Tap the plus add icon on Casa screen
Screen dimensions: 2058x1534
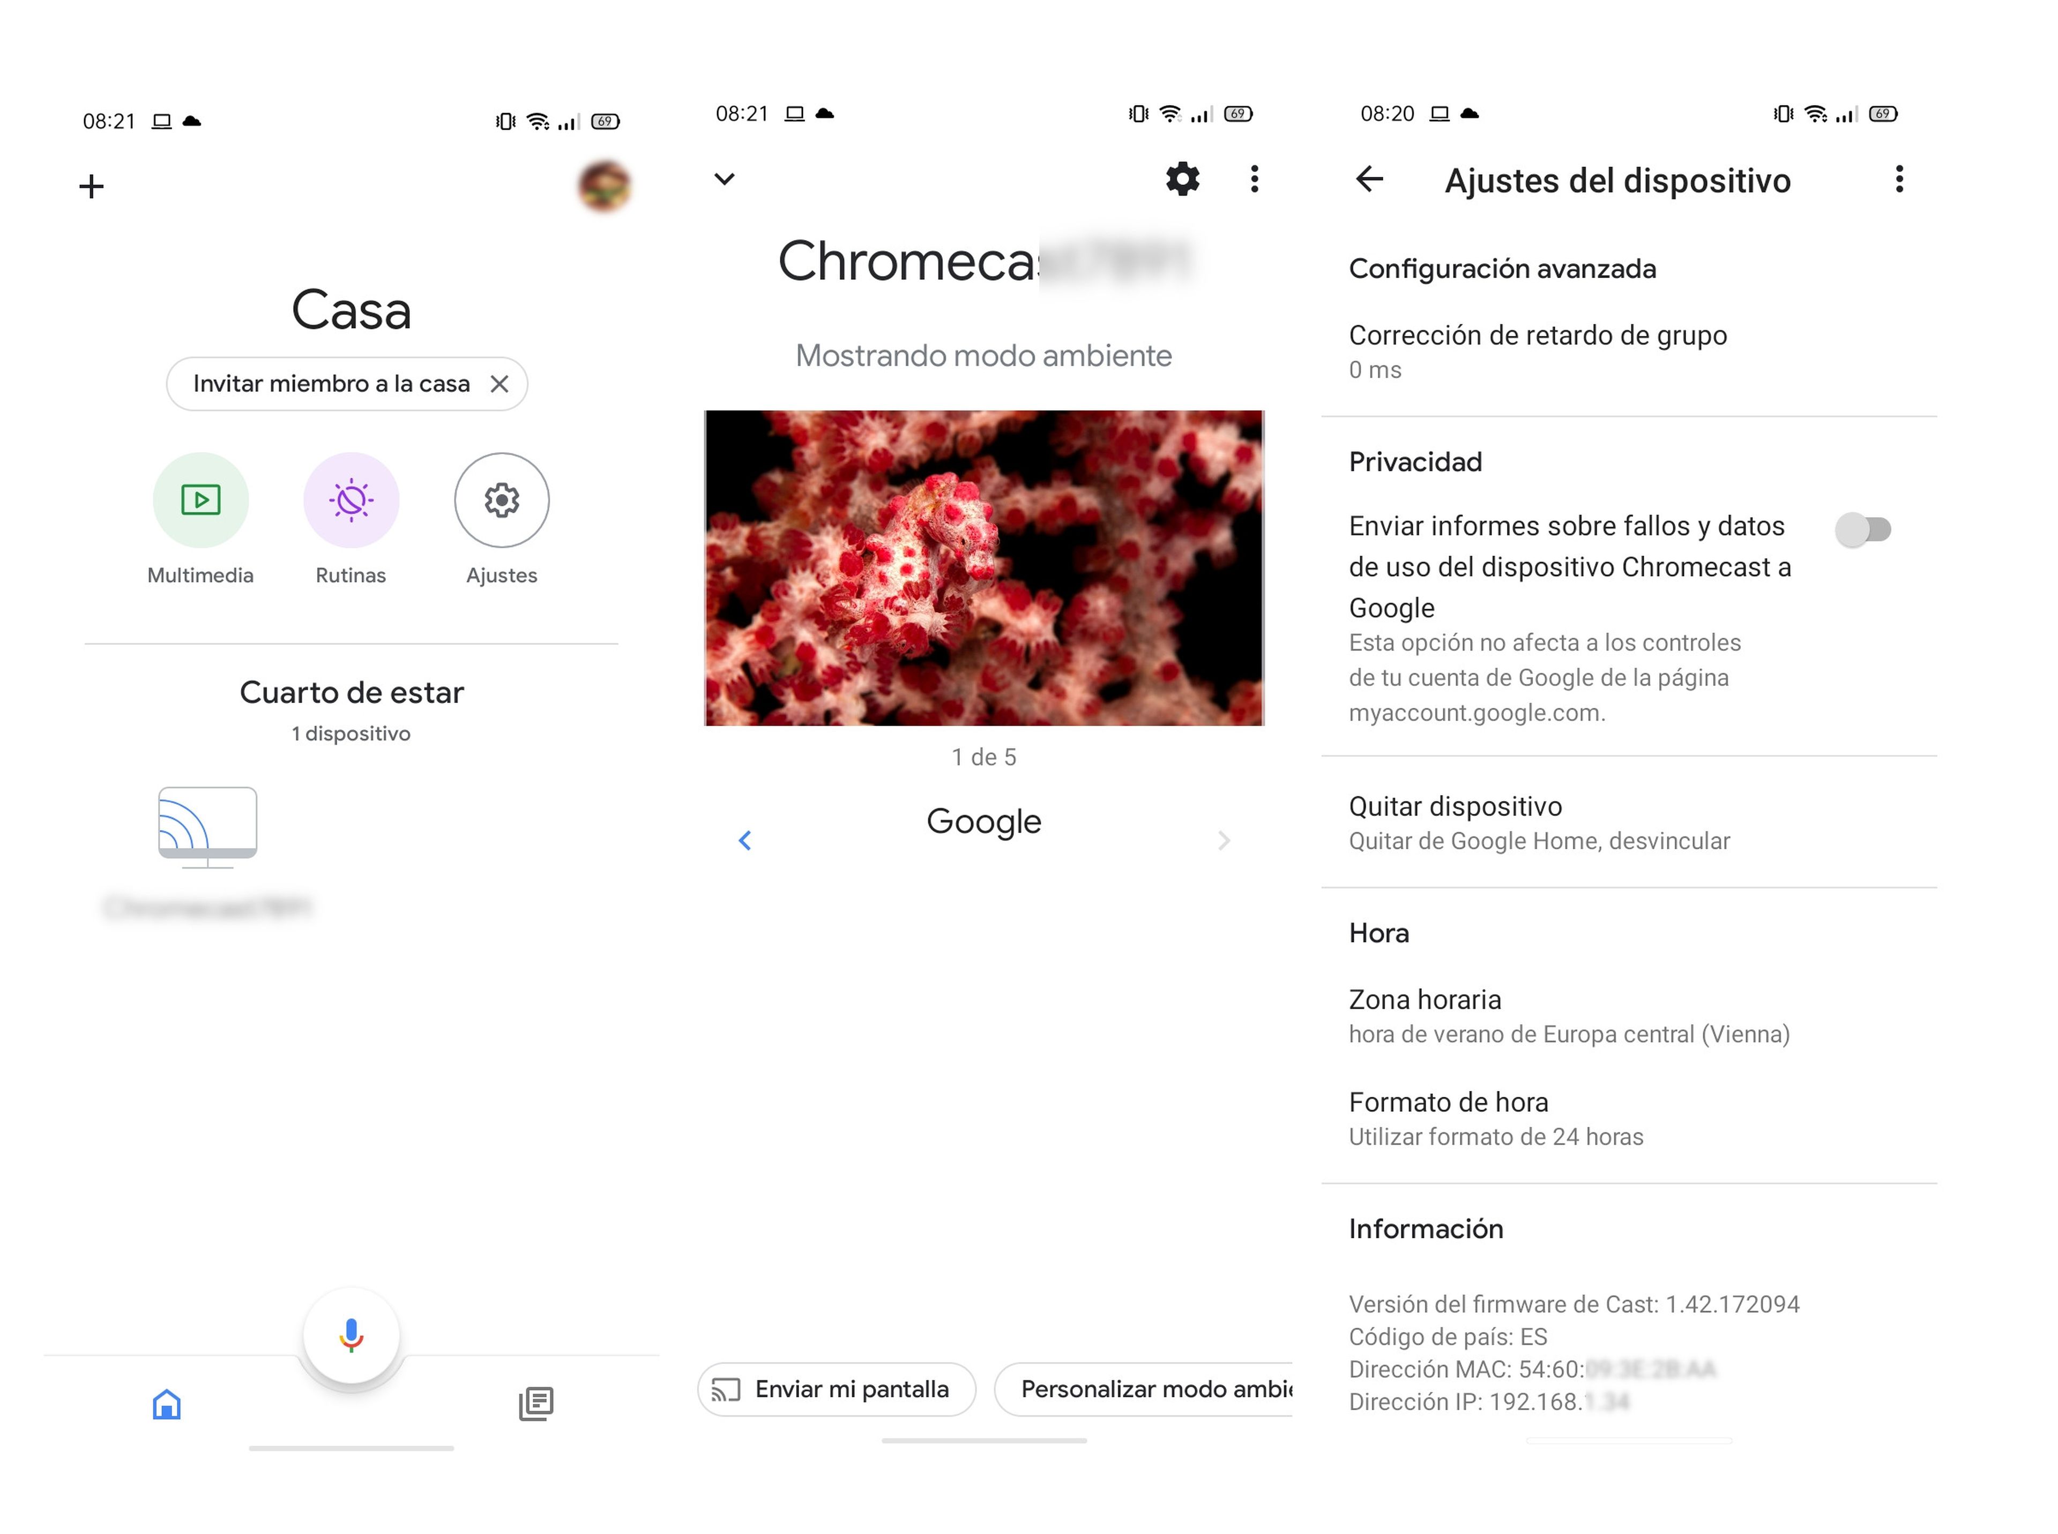click(x=91, y=186)
